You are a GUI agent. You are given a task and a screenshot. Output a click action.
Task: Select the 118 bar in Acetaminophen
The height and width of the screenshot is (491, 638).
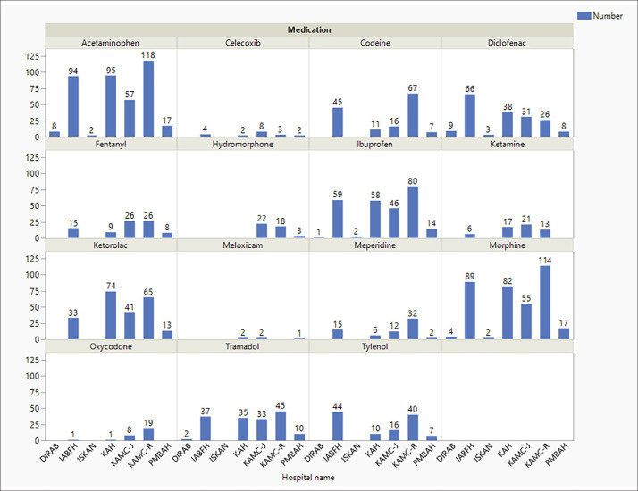tap(147, 99)
